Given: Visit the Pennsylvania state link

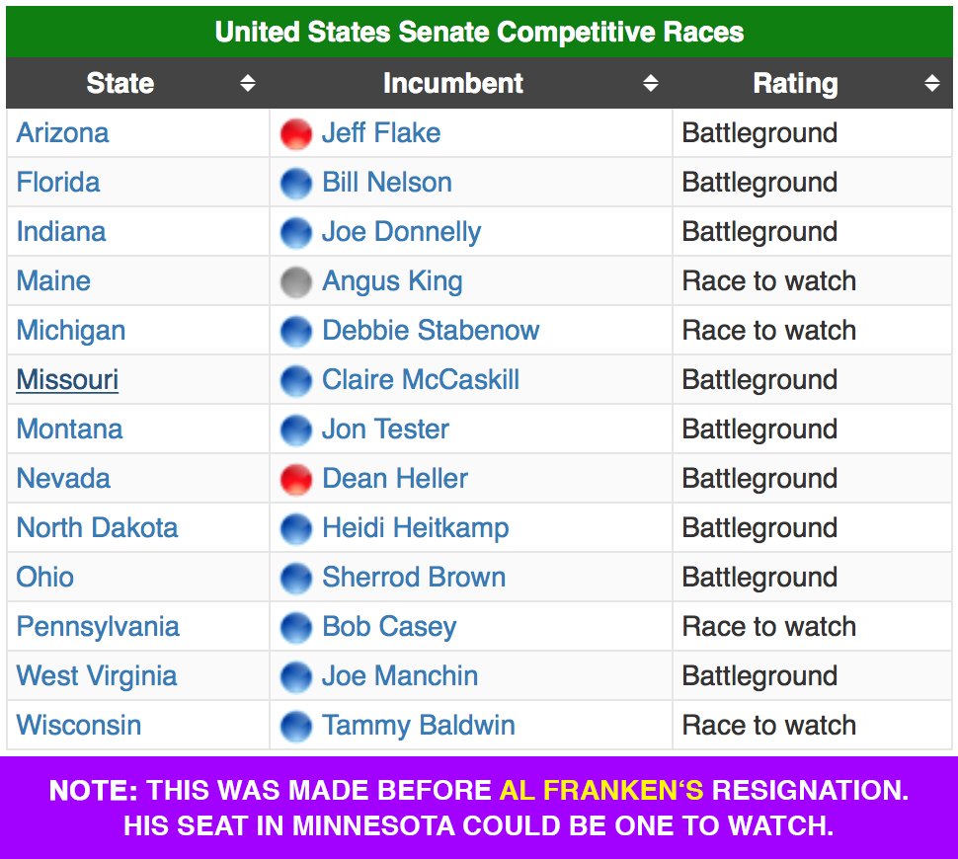Looking at the screenshot, I should coord(98,627).
